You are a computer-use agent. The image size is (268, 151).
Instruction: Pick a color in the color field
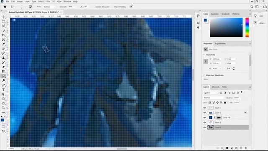[x=226, y=27]
